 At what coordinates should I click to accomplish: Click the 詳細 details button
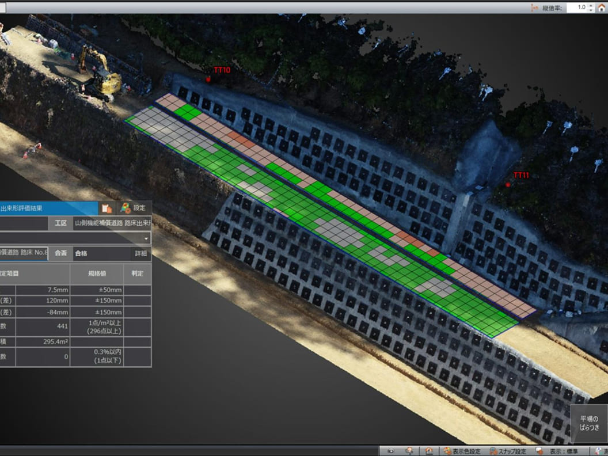(140, 253)
